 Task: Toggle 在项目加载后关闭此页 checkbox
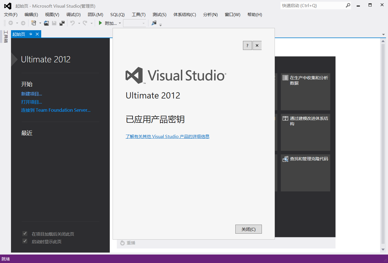[x=25, y=234]
